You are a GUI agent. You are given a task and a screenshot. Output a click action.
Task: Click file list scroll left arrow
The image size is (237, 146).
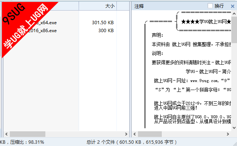(x=6, y=134)
